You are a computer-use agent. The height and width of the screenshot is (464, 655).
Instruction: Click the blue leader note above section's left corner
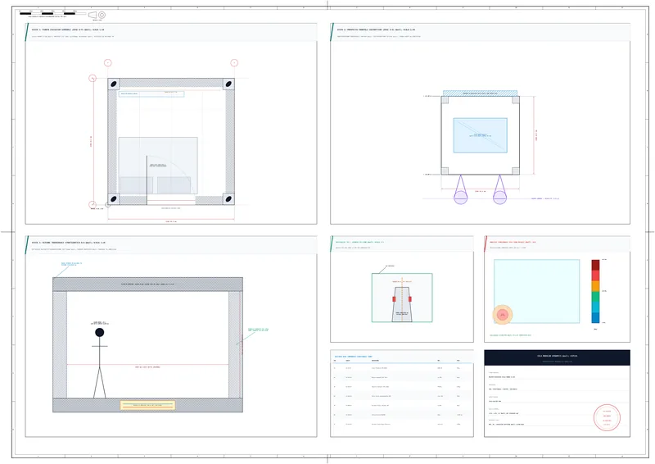pyautogui.click(x=72, y=264)
